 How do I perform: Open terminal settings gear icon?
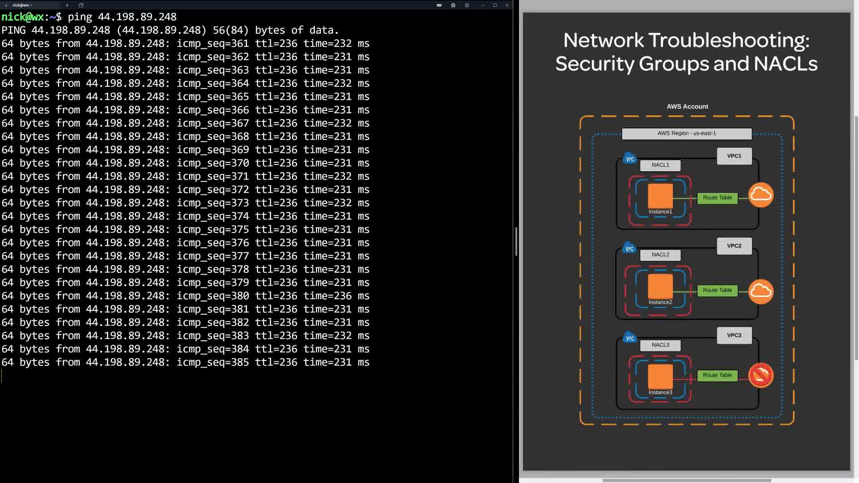click(x=467, y=5)
